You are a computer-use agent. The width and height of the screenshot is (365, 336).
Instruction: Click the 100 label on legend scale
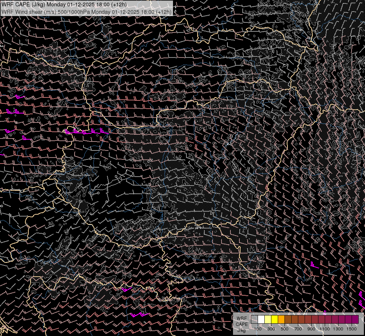point(258,329)
